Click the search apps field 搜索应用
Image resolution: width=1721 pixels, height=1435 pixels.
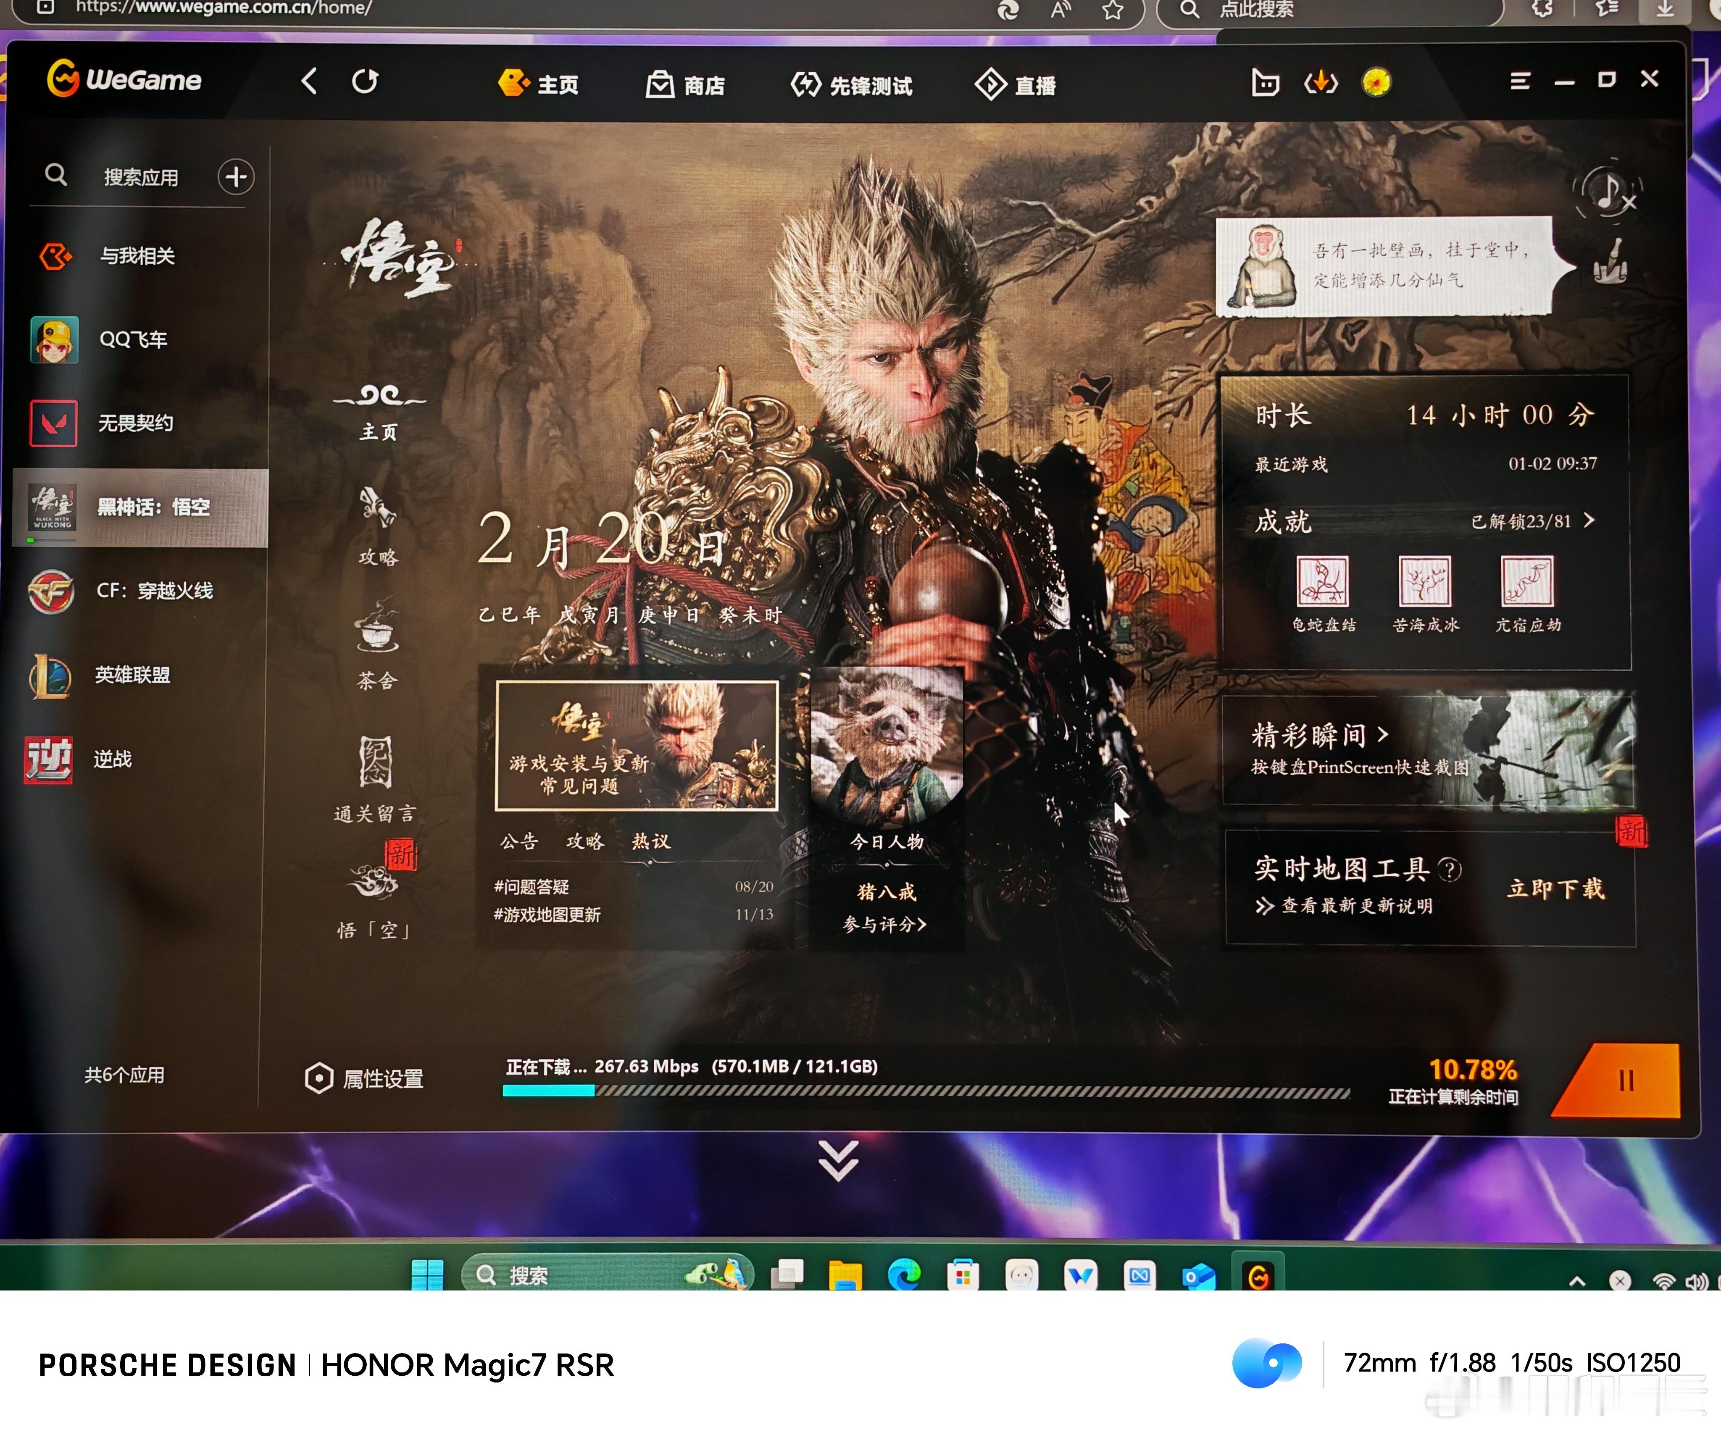click(141, 177)
